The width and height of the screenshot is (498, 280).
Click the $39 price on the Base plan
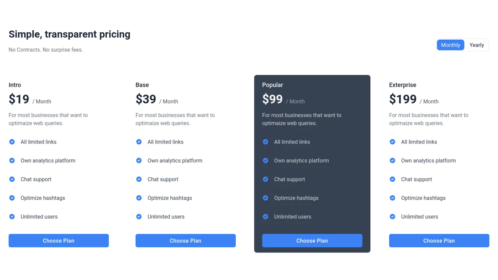point(146,99)
